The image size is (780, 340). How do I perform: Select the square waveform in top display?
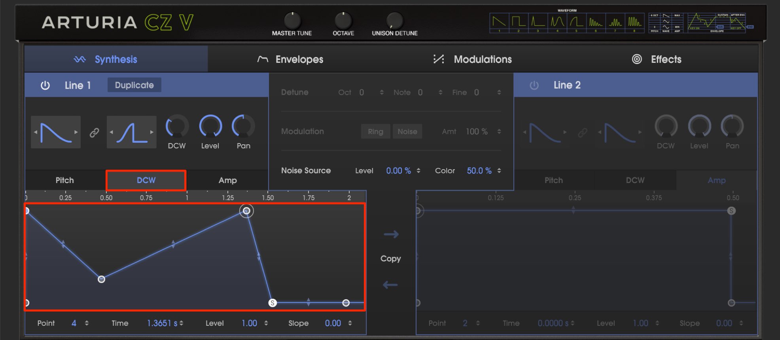click(x=518, y=23)
